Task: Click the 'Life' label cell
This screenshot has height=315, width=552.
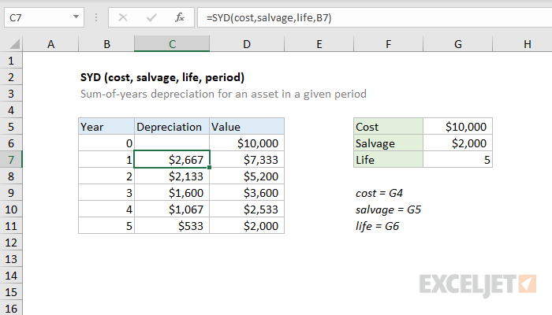Action: click(388, 160)
